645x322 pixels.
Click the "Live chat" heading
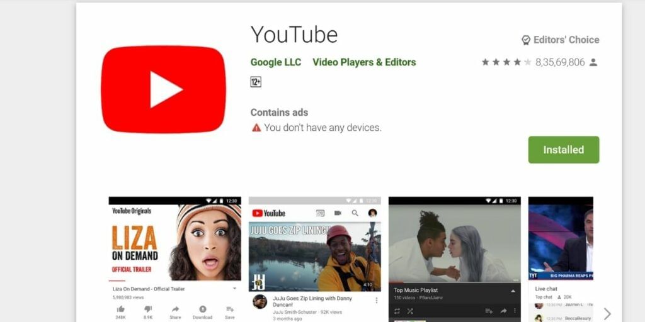(x=546, y=289)
